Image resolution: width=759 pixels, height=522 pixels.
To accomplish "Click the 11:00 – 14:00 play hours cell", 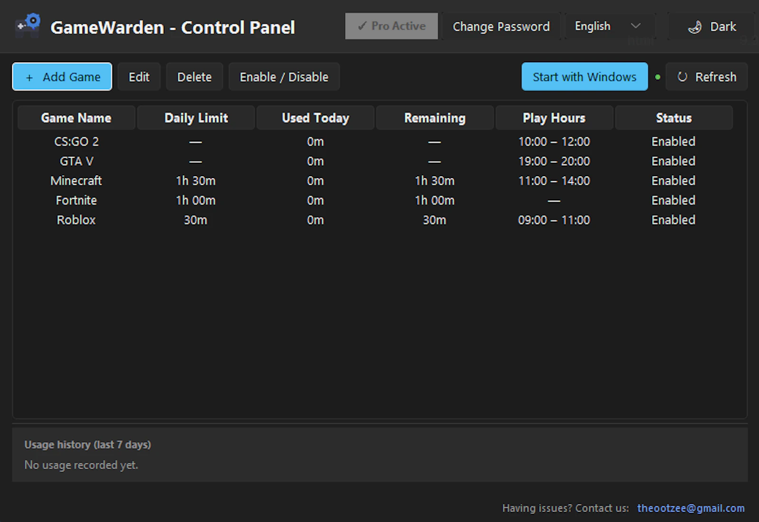I will [554, 181].
